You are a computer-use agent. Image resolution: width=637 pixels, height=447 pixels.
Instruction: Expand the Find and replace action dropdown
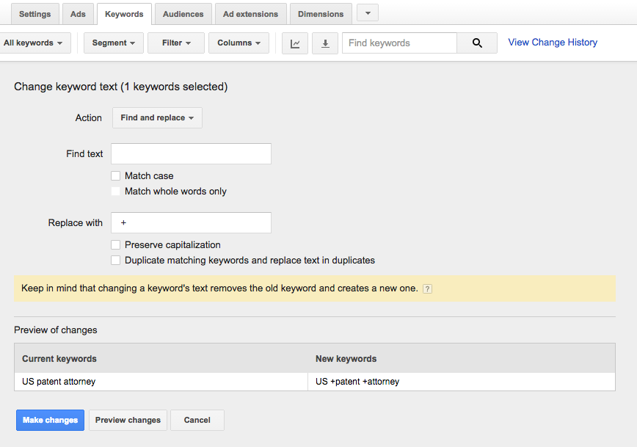[x=157, y=118]
